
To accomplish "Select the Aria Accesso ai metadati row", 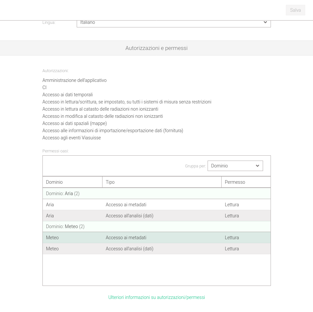I will pyautogui.click(x=126, y=205).
